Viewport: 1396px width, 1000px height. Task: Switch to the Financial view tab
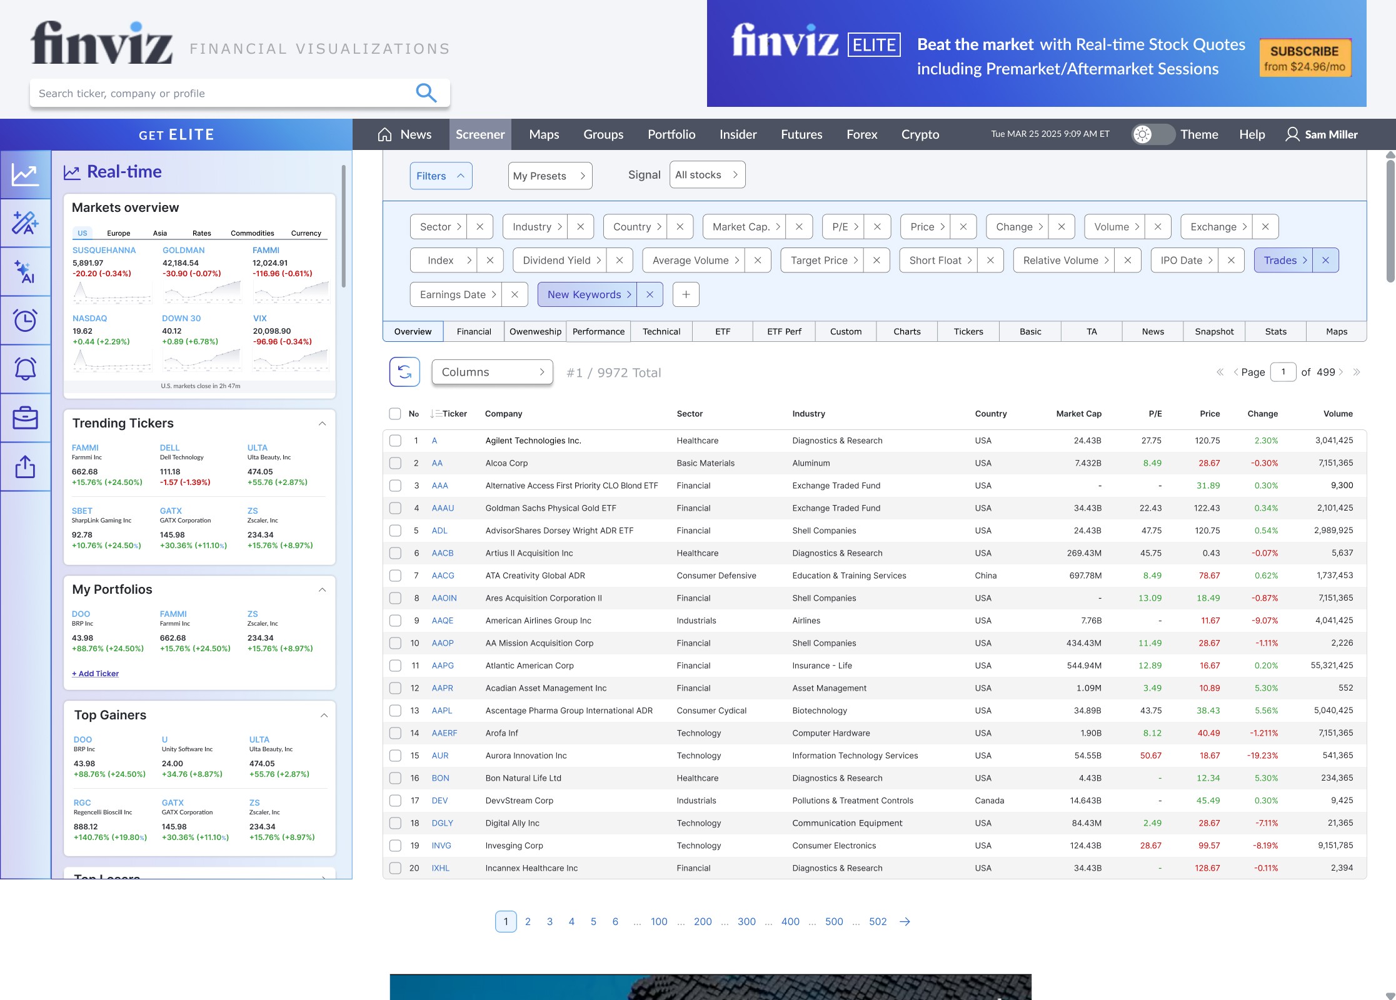[474, 331]
